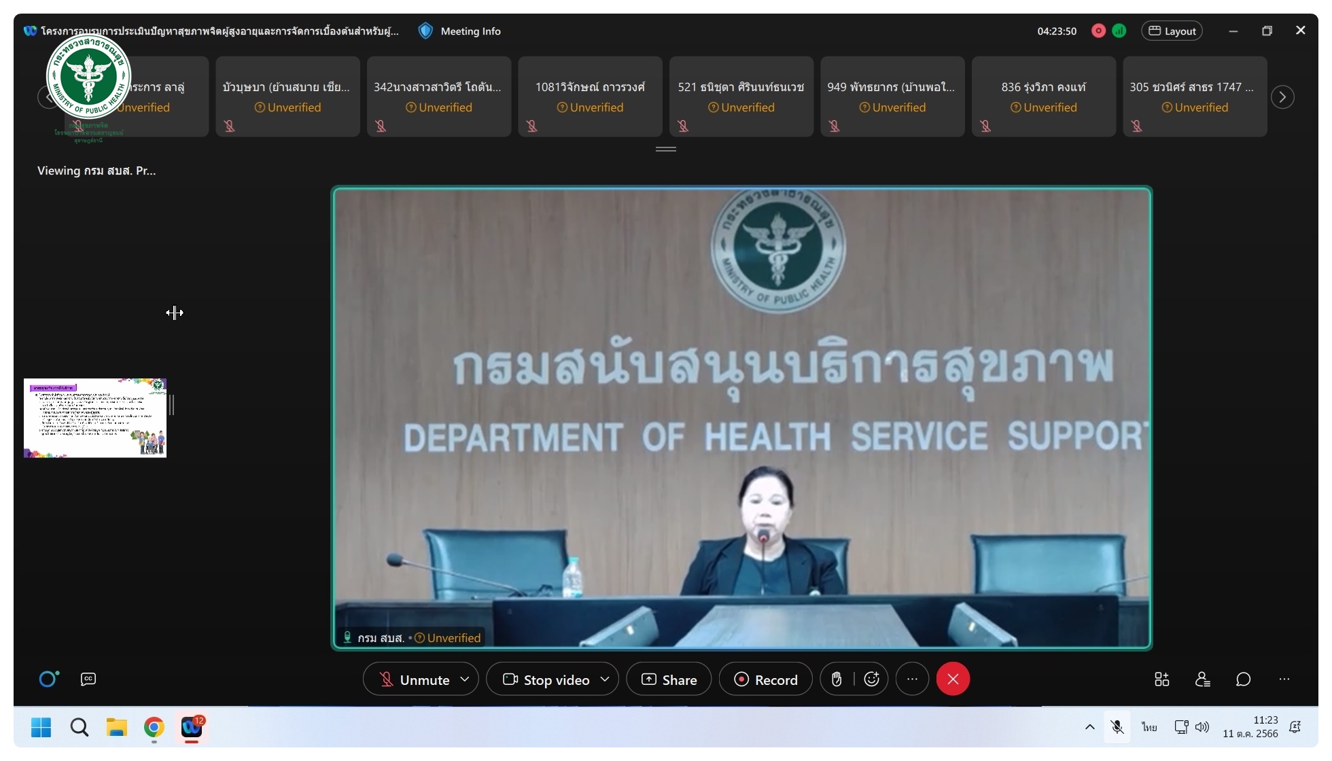Open File Explorer from taskbar
Viewport: 1332px width, 761px height.
click(x=117, y=728)
